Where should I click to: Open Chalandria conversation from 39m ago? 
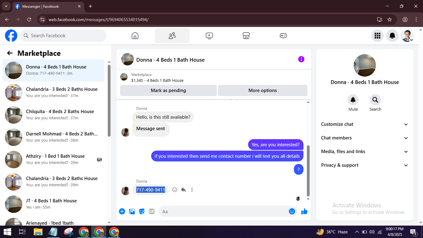tap(54, 182)
